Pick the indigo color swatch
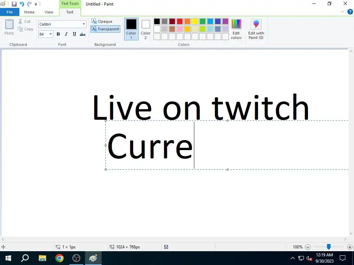 (x=218, y=21)
